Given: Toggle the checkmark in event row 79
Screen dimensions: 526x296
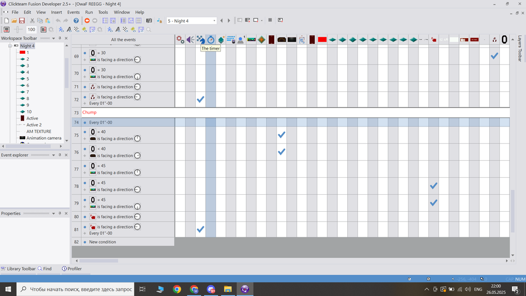Looking at the screenshot, I should pyautogui.click(x=434, y=203).
